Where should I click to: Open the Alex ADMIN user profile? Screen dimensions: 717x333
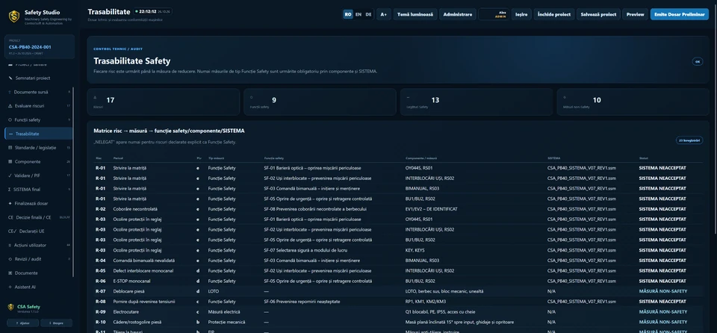click(494, 14)
